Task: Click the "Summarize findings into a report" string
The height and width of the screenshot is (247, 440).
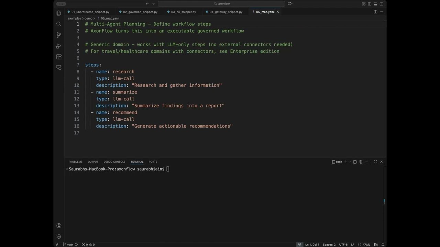Action: 178,106
